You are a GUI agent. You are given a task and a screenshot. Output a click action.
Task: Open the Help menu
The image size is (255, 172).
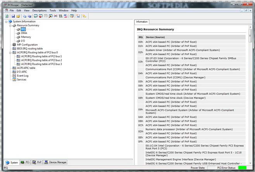[x=74, y=10]
